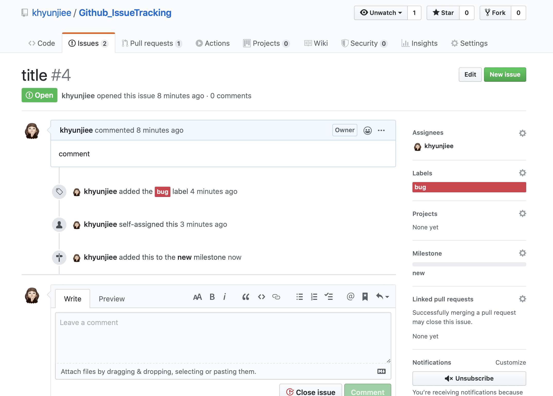
Task: Add a link with the link icon
Action: click(x=276, y=297)
